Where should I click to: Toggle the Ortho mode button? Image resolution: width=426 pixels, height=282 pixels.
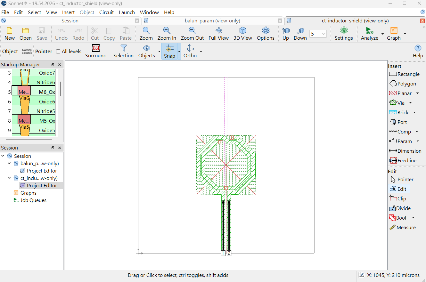[x=190, y=51]
